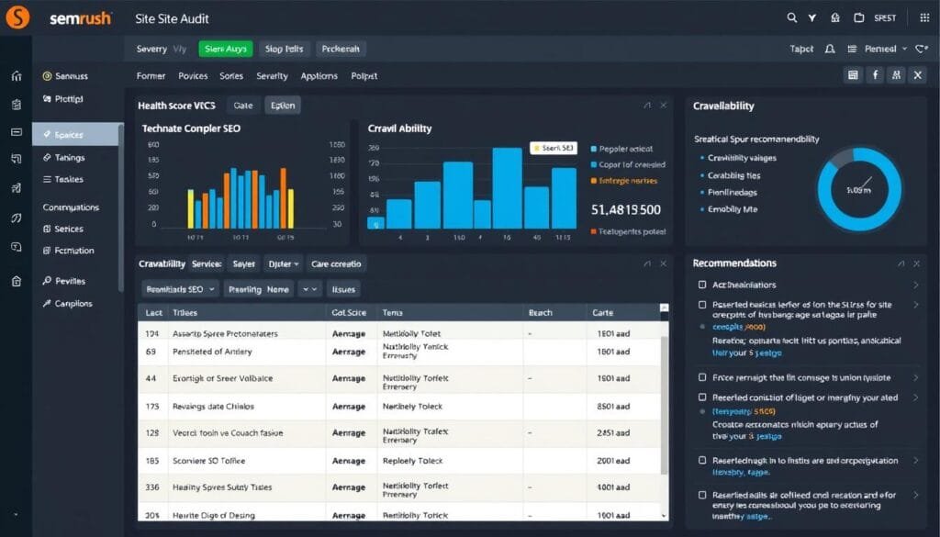Check the 'Acc theainiations' recommendation checkbox
This screenshot has width=940, height=537.
(702, 285)
